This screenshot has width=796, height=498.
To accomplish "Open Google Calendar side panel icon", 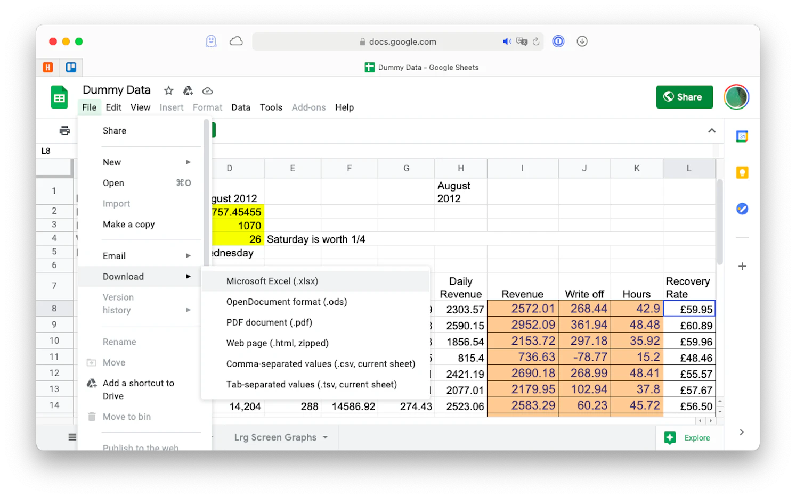I will point(742,137).
